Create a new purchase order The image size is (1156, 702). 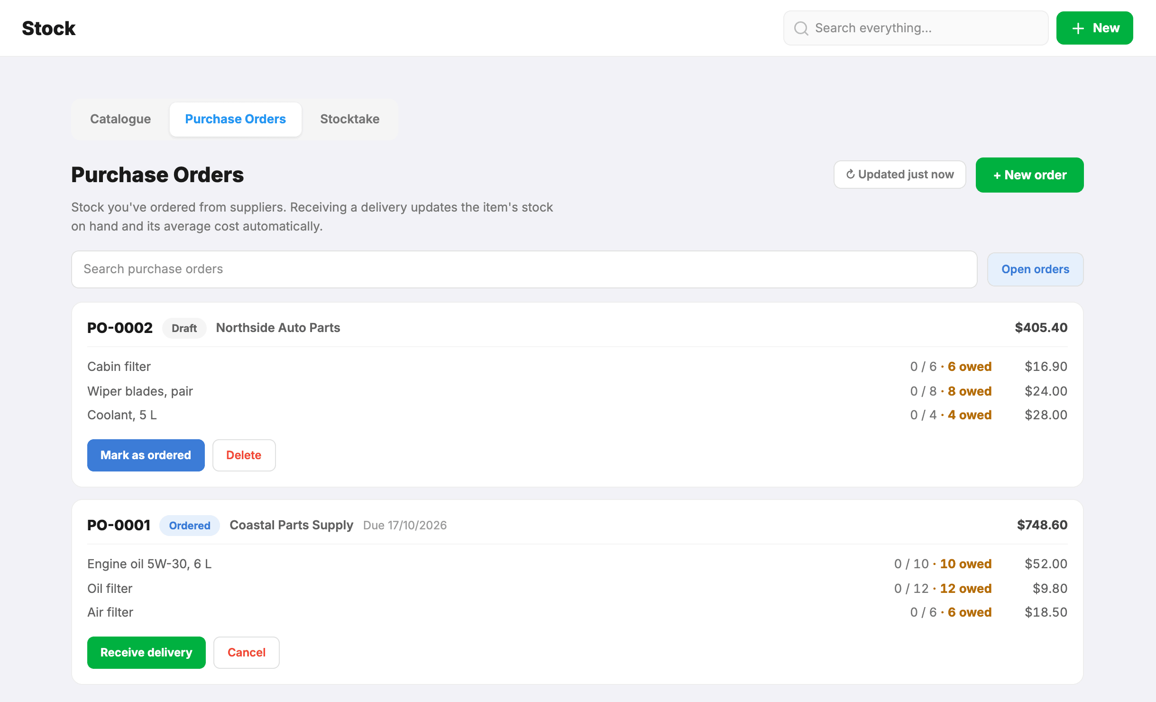coord(1029,175)
